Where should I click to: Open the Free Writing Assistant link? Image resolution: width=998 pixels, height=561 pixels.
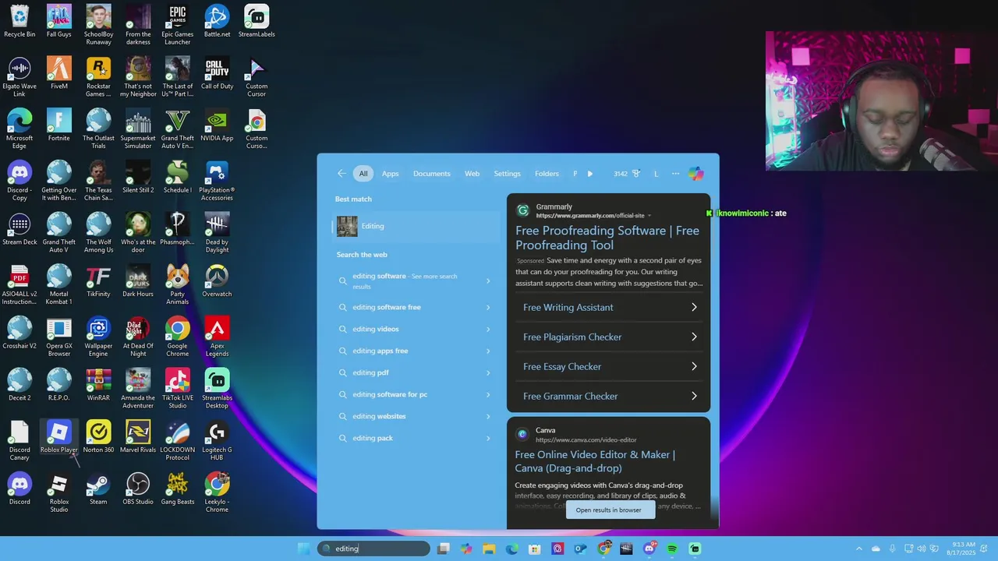(x=609, y=308)
